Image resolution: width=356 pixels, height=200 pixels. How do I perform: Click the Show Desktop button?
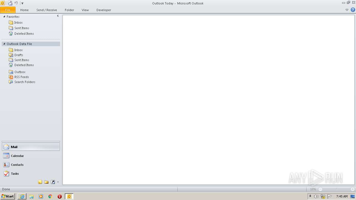(353, 196)
